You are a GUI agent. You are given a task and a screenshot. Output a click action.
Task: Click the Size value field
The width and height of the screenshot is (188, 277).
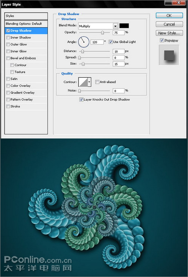pos(119,64)
